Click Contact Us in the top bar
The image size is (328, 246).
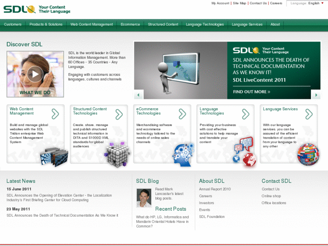258,3
